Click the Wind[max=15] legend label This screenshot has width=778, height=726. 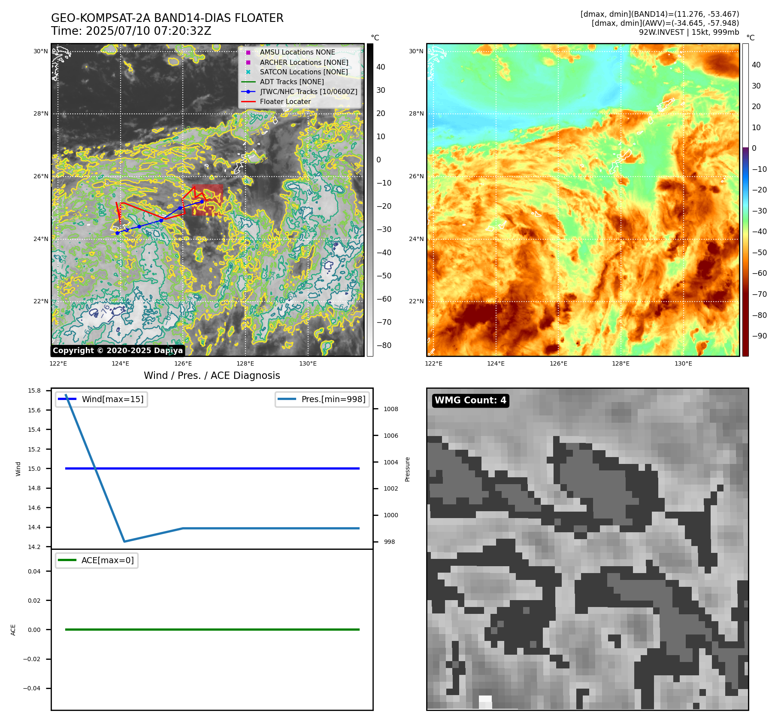click(x=113, y=399)
